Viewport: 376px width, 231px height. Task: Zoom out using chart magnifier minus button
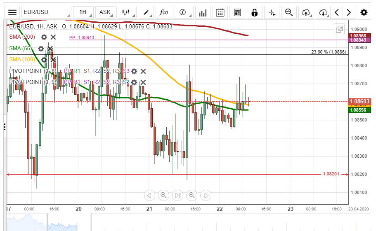[164, 195]
